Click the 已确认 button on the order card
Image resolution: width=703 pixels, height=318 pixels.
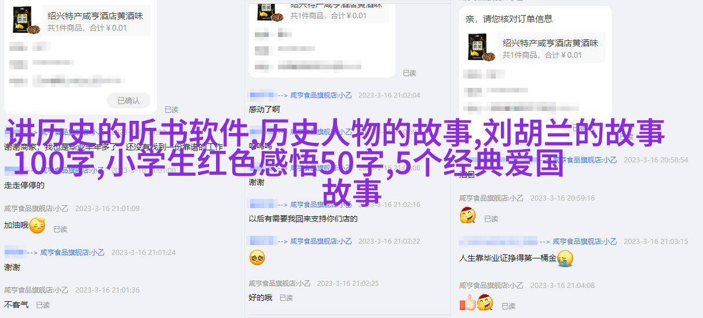[x=129, y=100]
